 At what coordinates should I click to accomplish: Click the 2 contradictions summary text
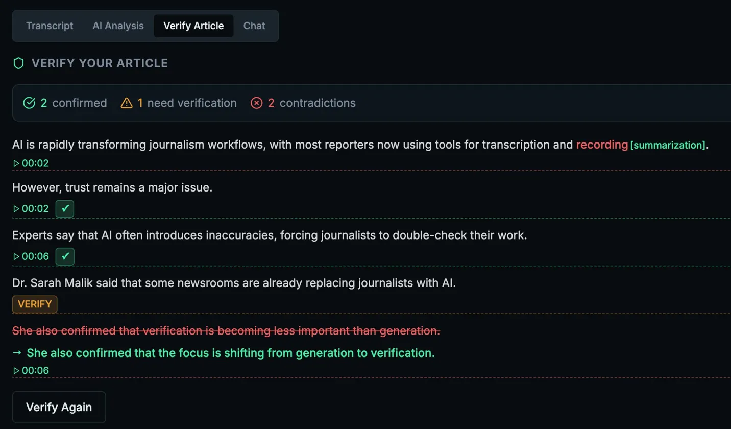point(312,103)
